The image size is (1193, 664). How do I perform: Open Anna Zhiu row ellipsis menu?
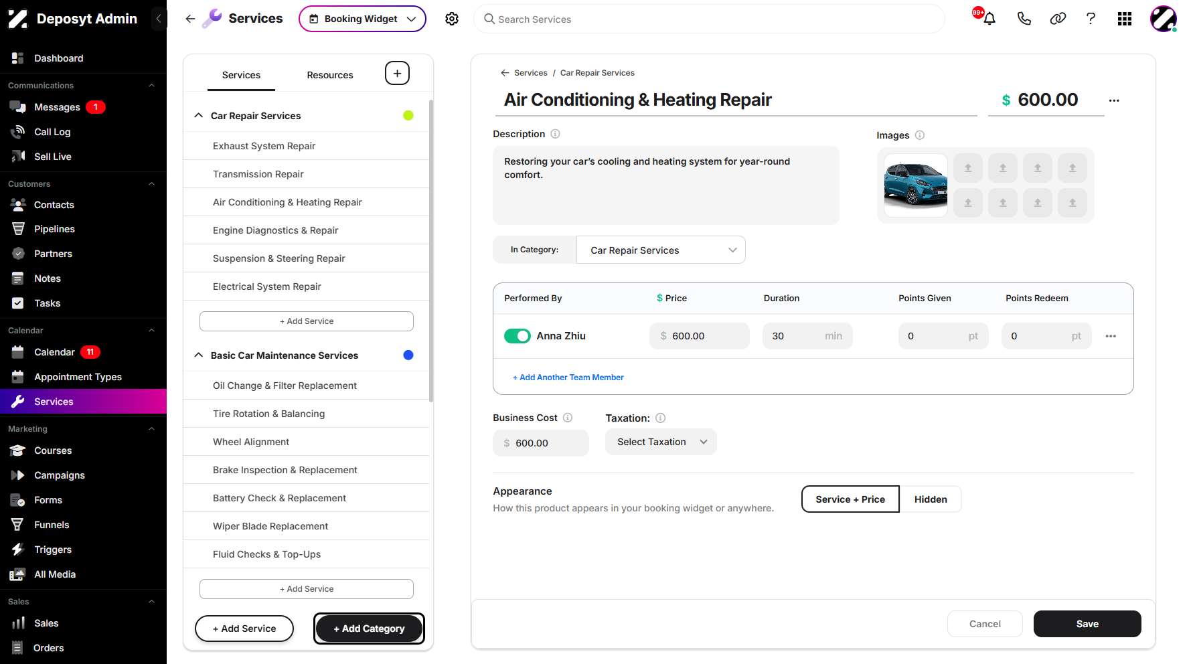coord(1111,336)
